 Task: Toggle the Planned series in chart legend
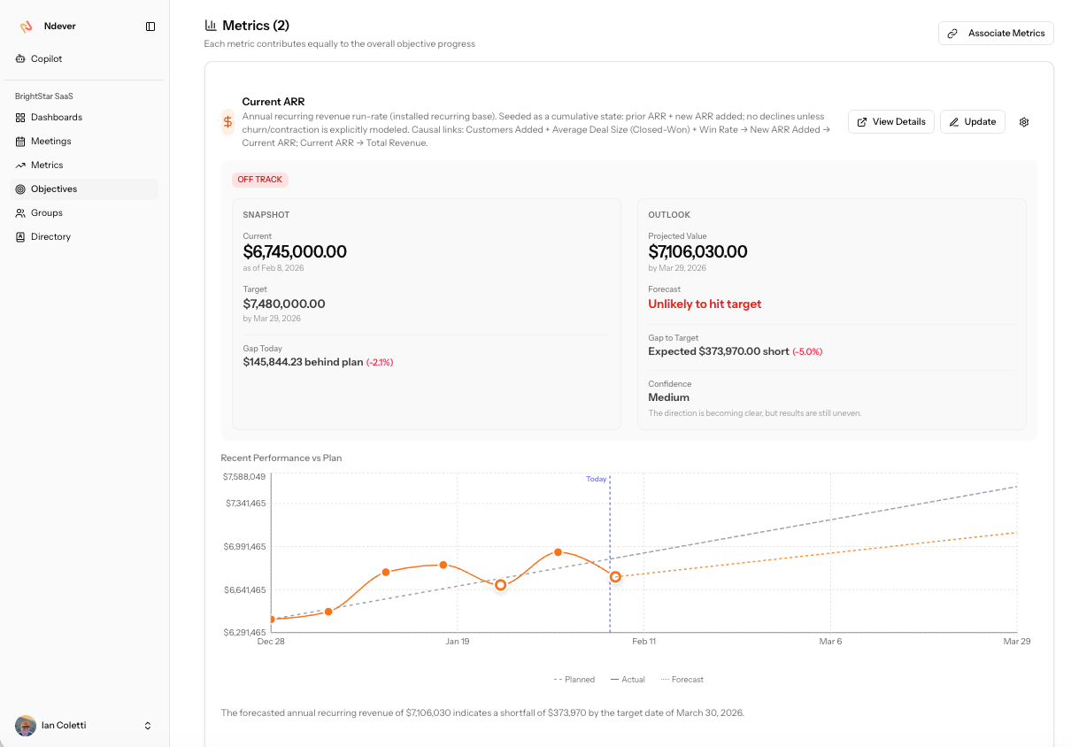click(574, 680)
